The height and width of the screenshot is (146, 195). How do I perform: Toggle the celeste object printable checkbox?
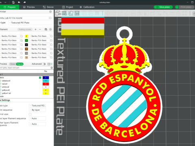(40, 77)
